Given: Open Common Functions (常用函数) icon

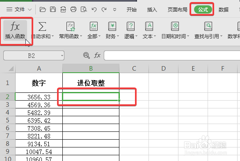Looking at the screenshot, I should 71,26.
